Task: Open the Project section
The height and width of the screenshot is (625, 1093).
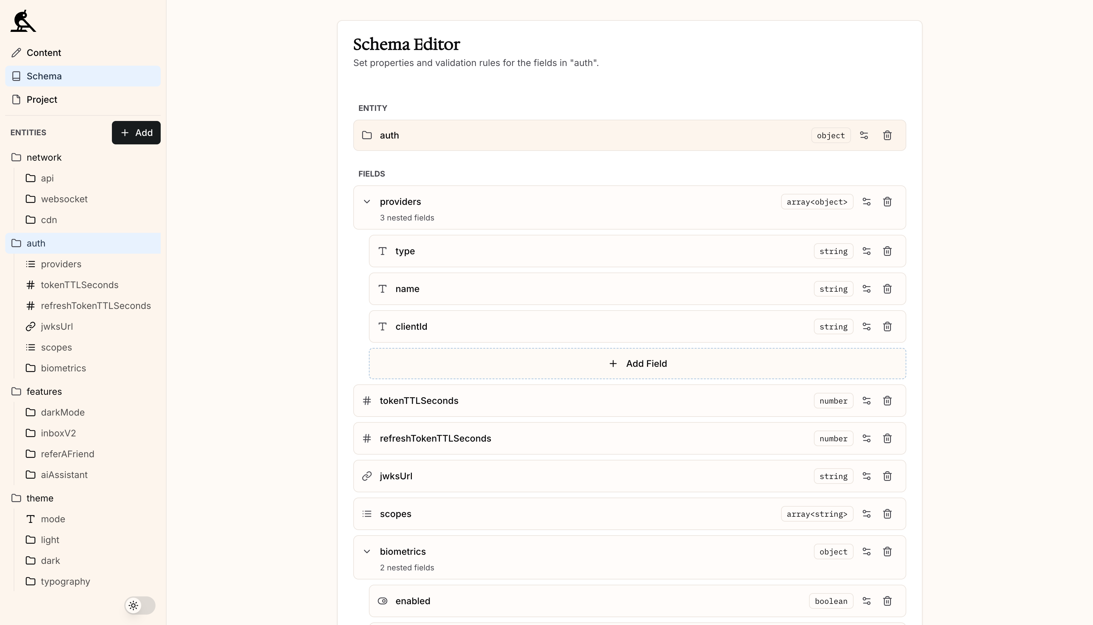Action: click(42, 99)
